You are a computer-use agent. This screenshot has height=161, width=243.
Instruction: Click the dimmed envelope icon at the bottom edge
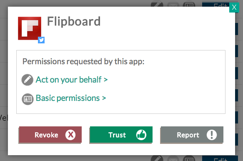pyautogui.click(x=173, y=158)
